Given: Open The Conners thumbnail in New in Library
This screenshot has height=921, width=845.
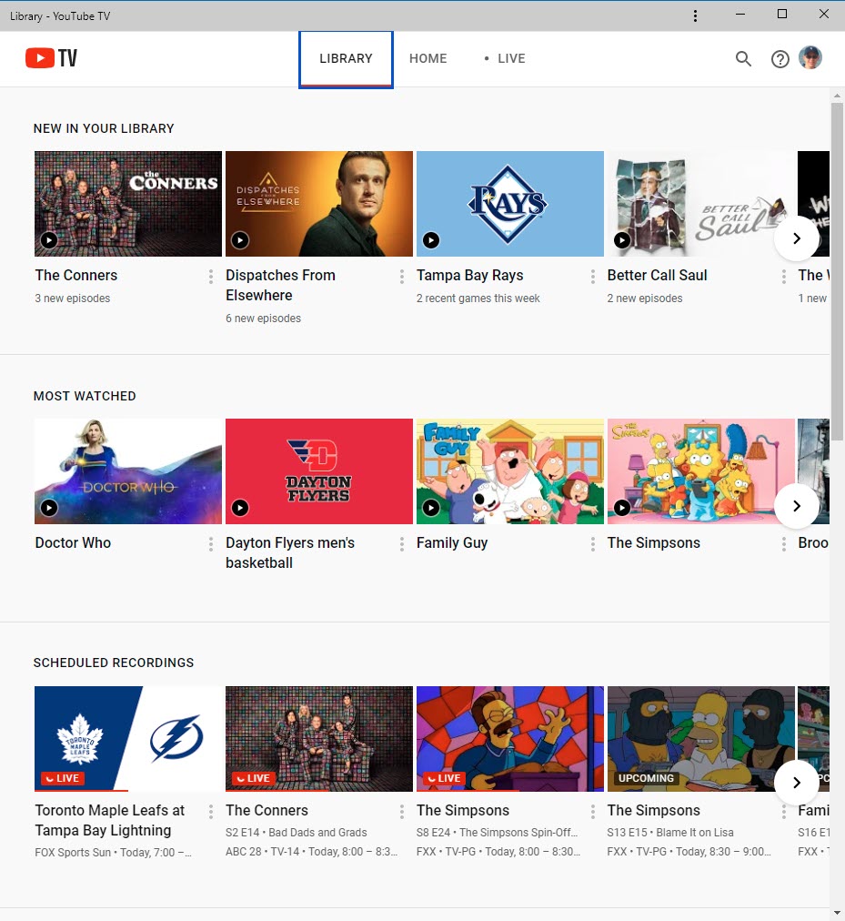Looking at the screenshot, I should (128, 204).
